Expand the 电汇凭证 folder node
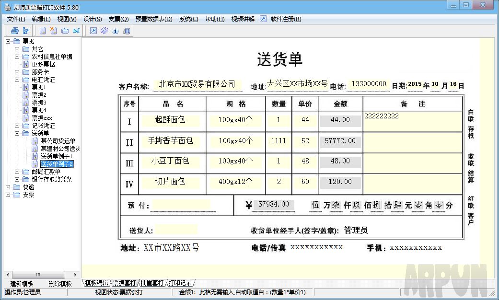This screenshot has width=499, height=300. (17, 80)
